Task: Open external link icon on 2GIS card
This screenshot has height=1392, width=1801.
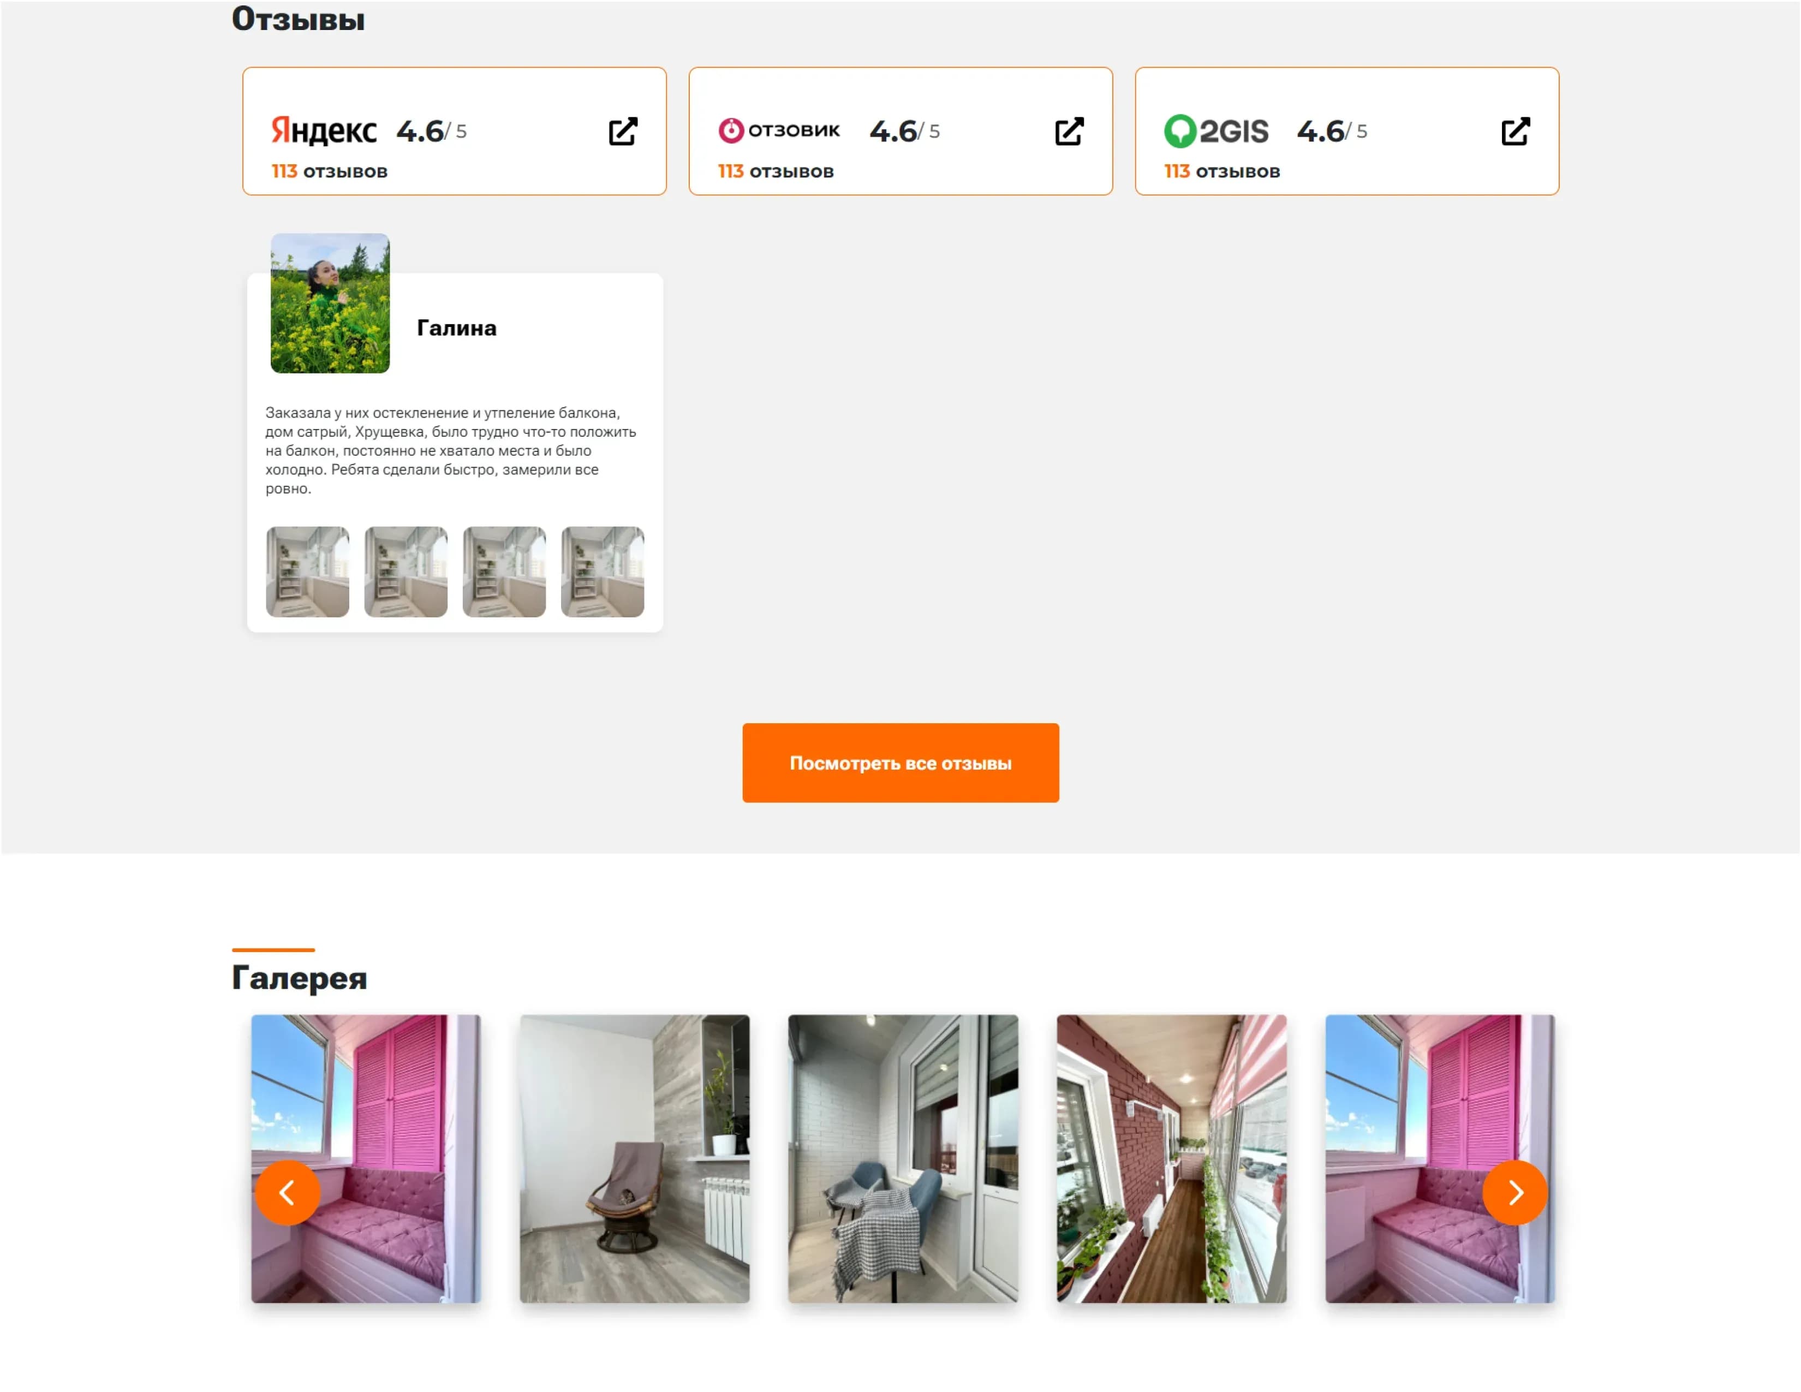Action: tap(1515, 131)
